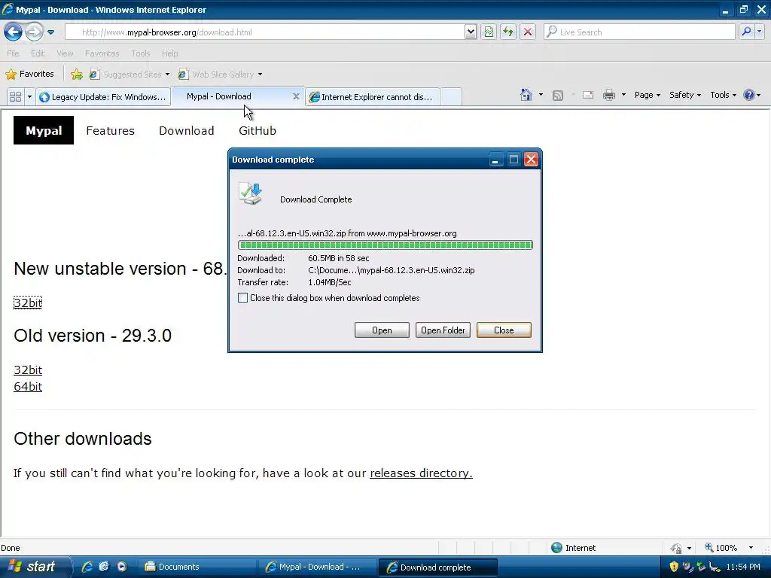The image size is (771, 578).
Task: Open the View menu
Action: [x=65, y=53]
